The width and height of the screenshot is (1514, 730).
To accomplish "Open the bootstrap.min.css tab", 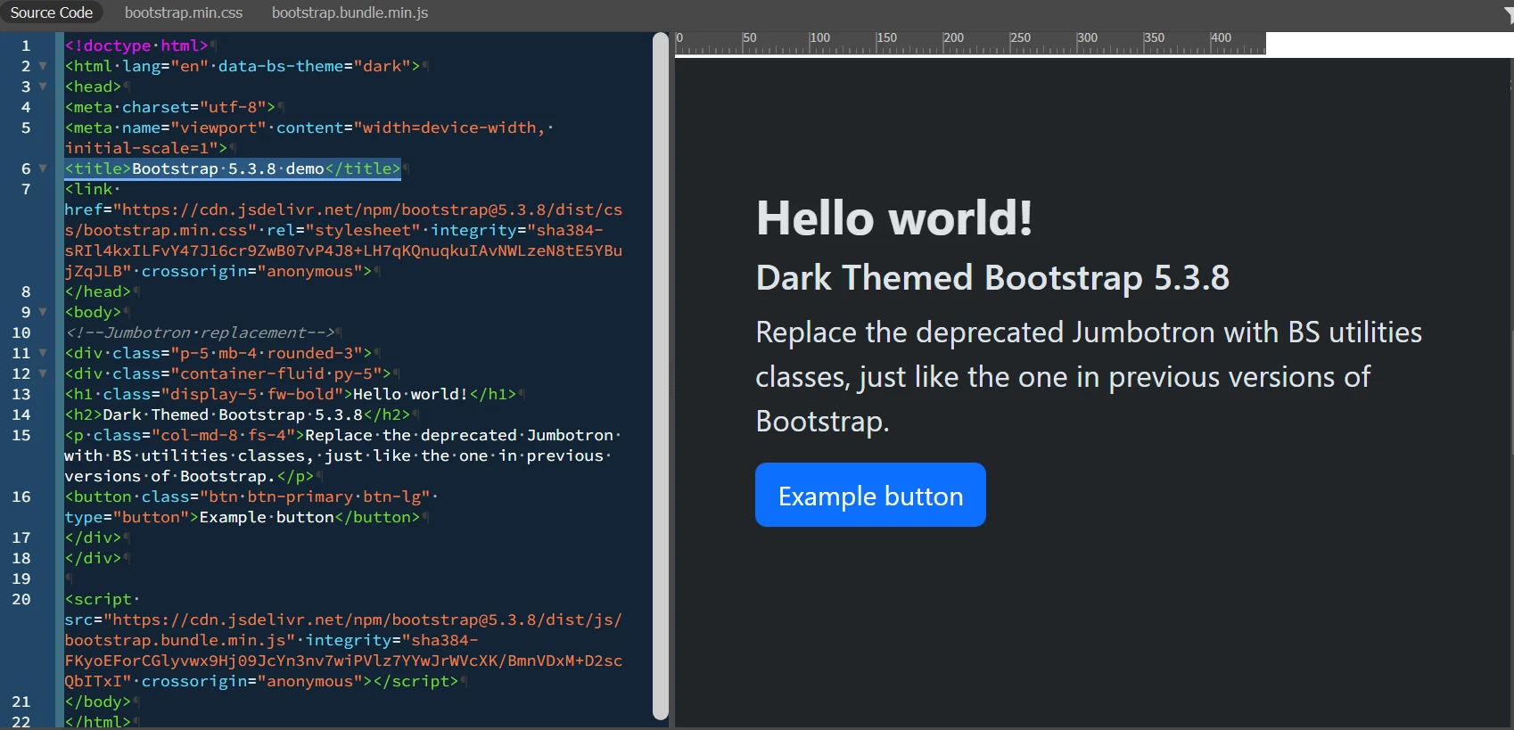I will click(x=184, y=12).
